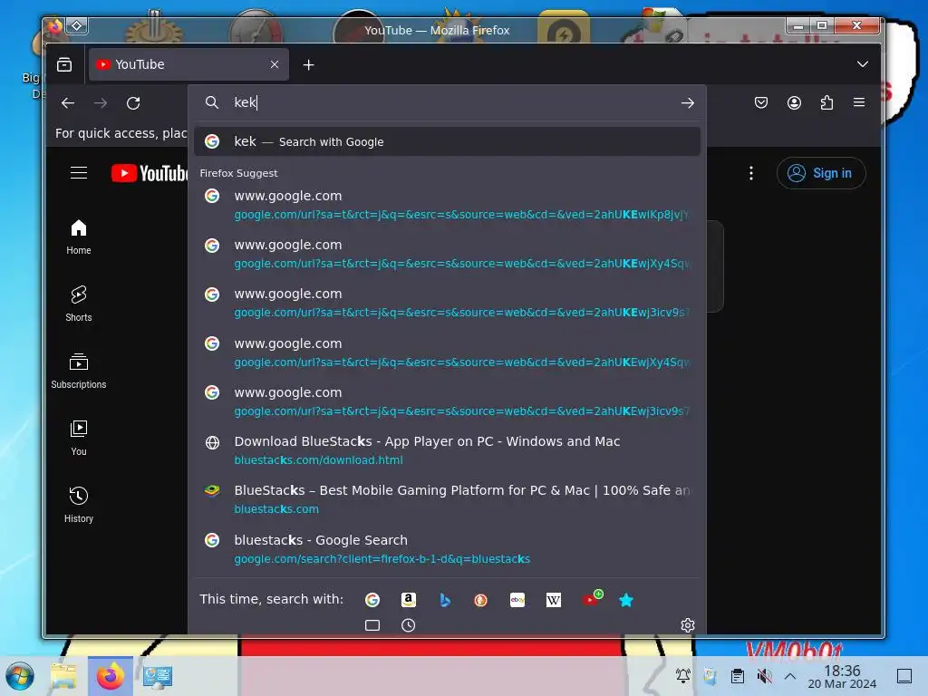Click the Sign in button
Viewport: 928px width, 696px height.
pos(821,173)
